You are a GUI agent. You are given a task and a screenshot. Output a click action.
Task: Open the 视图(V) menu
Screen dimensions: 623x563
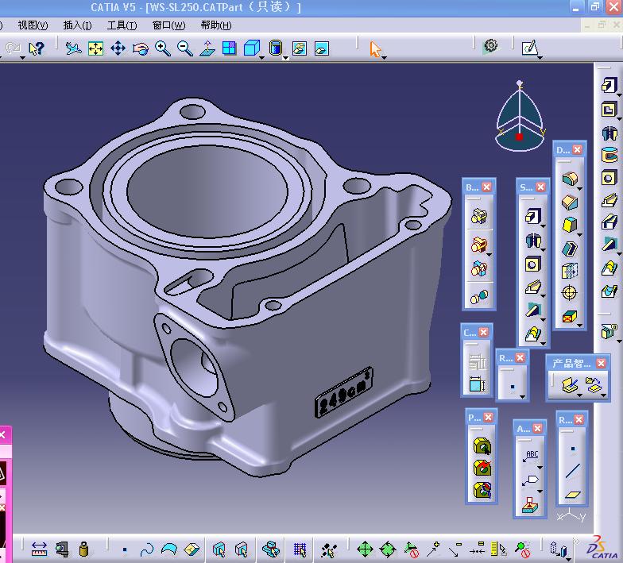[x=33, y=25]
